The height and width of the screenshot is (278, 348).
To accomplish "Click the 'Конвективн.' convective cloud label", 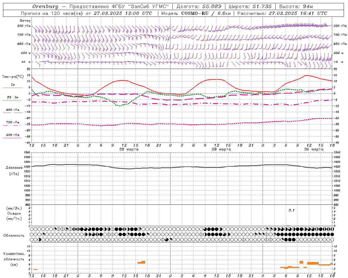I will (14, 254).
